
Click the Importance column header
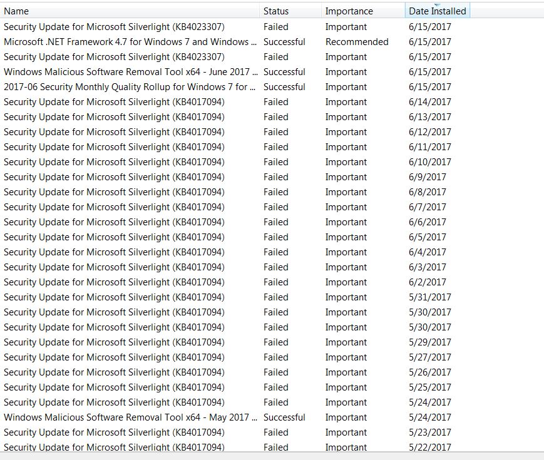[x=363, y=11]
